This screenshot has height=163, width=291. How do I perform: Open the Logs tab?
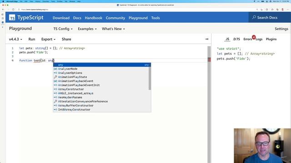[259, 39]
